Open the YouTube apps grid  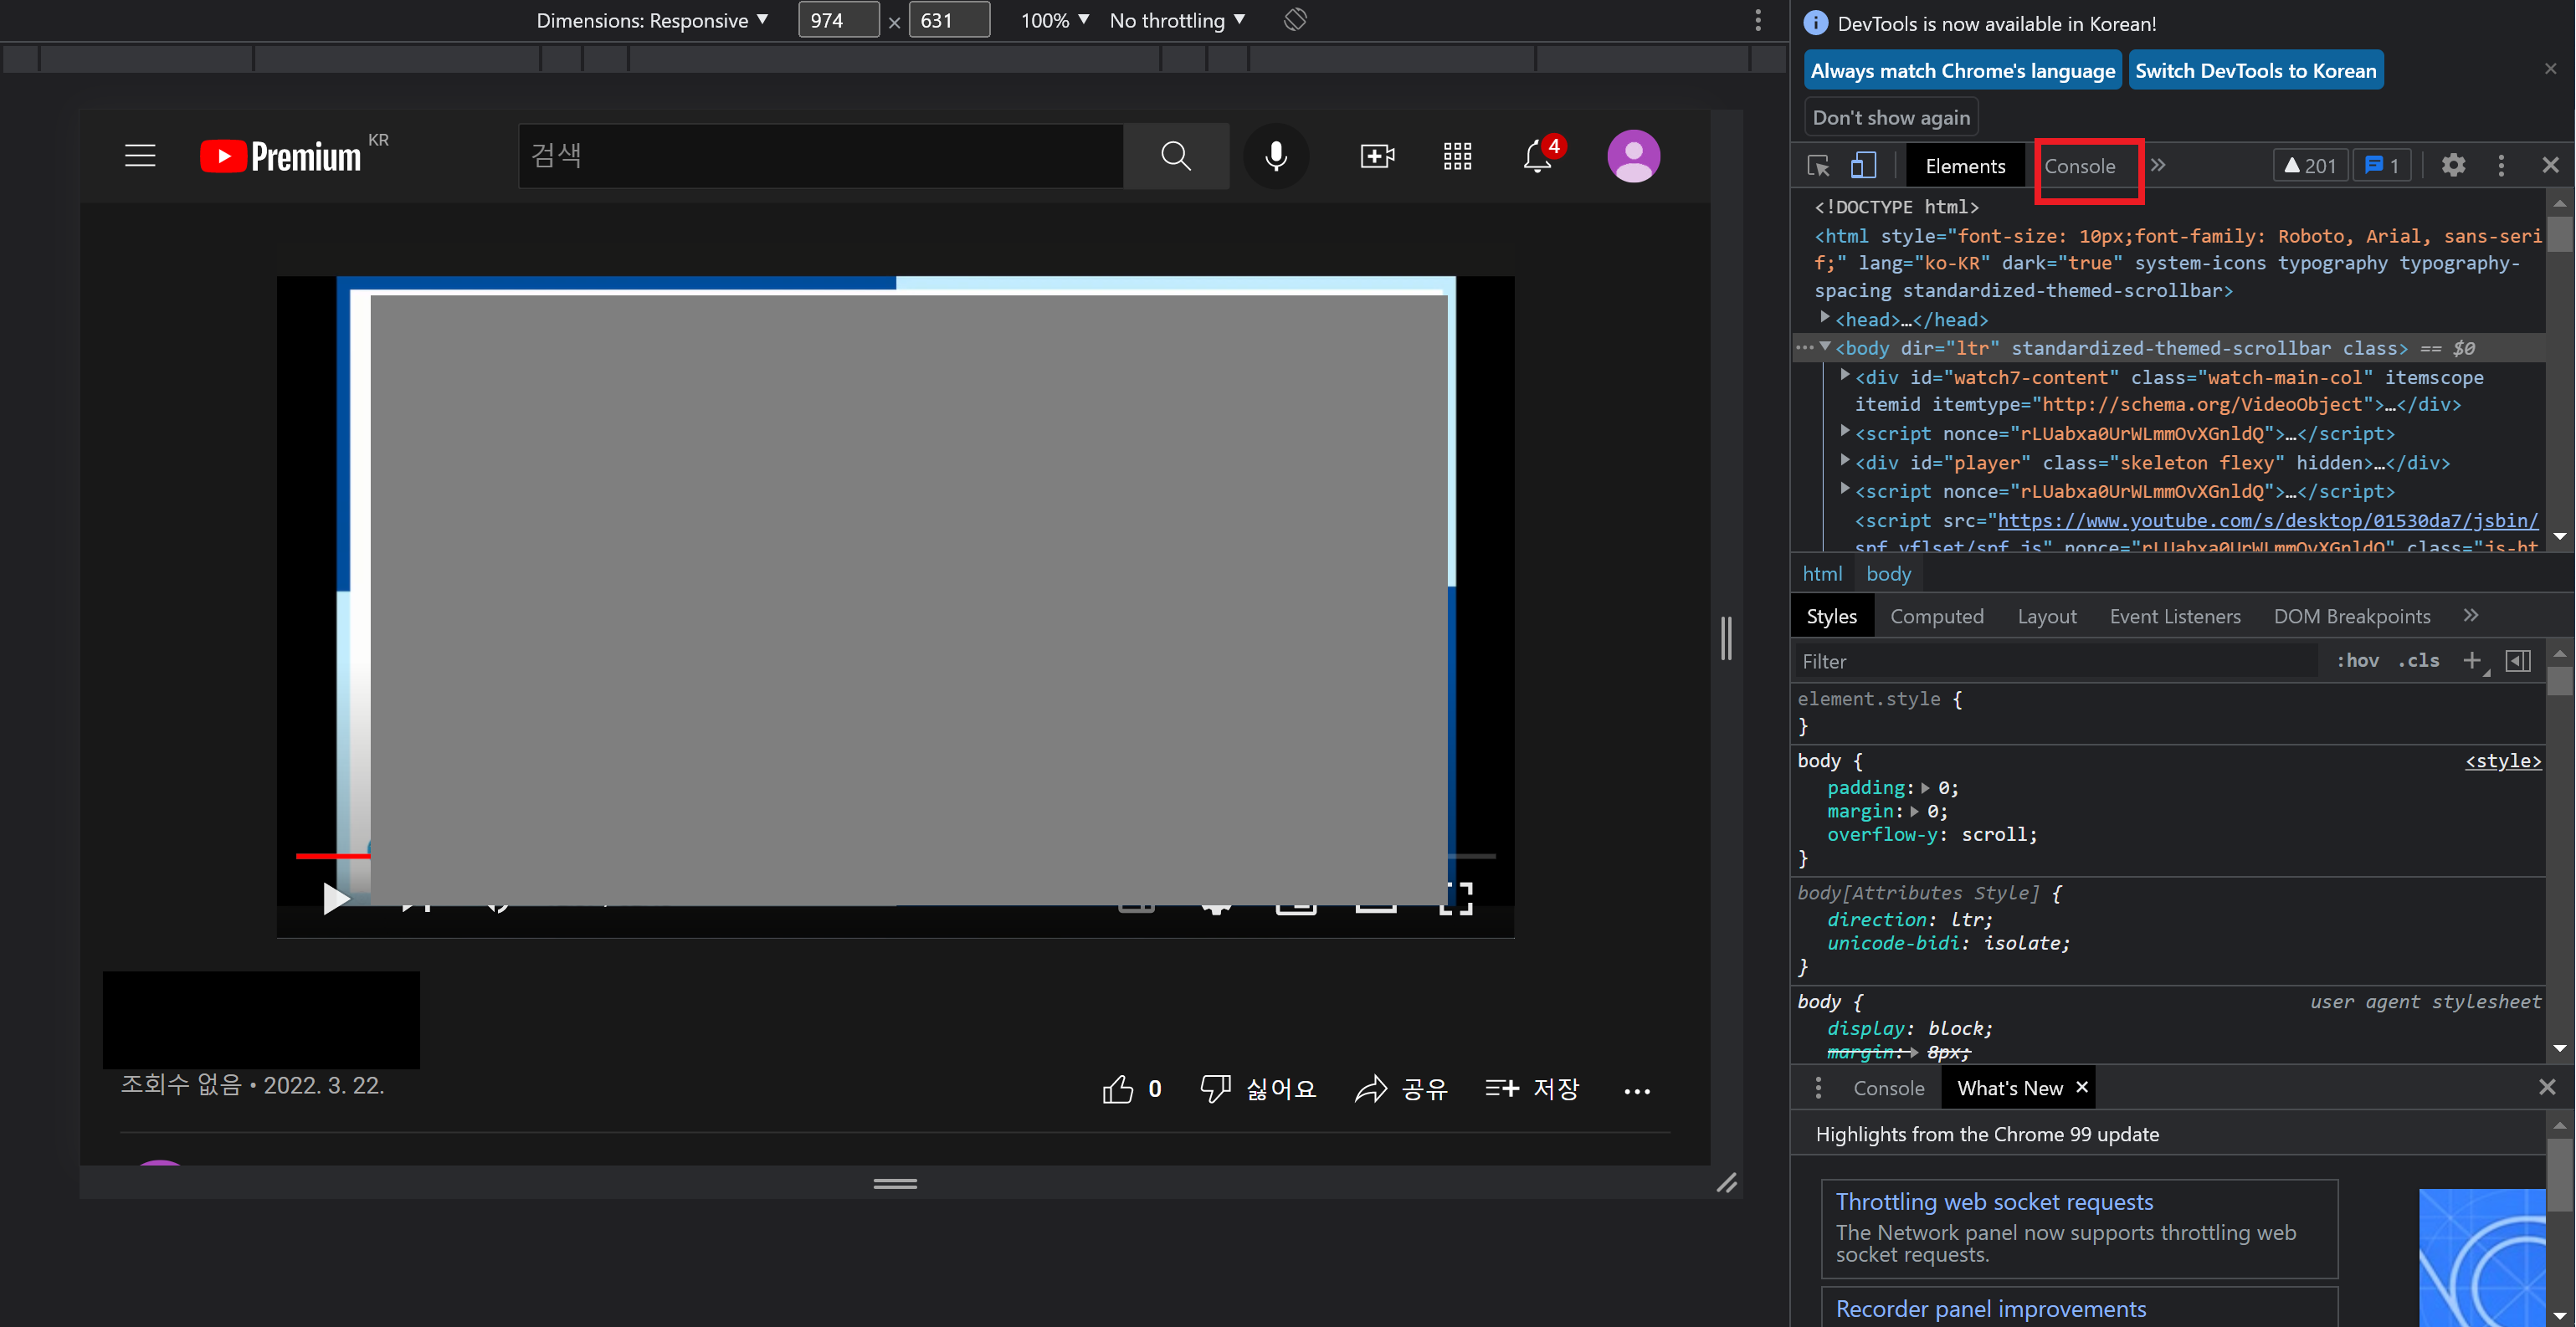click(x=1457, y=156)
